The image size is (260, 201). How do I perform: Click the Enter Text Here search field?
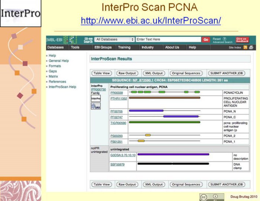[168, 39]
